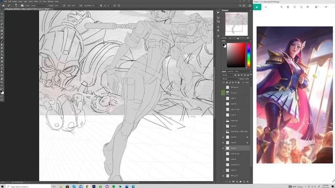Toggle filter for type layers icon
This screenshot has width=335, height=188.
(x=242, y=75)
